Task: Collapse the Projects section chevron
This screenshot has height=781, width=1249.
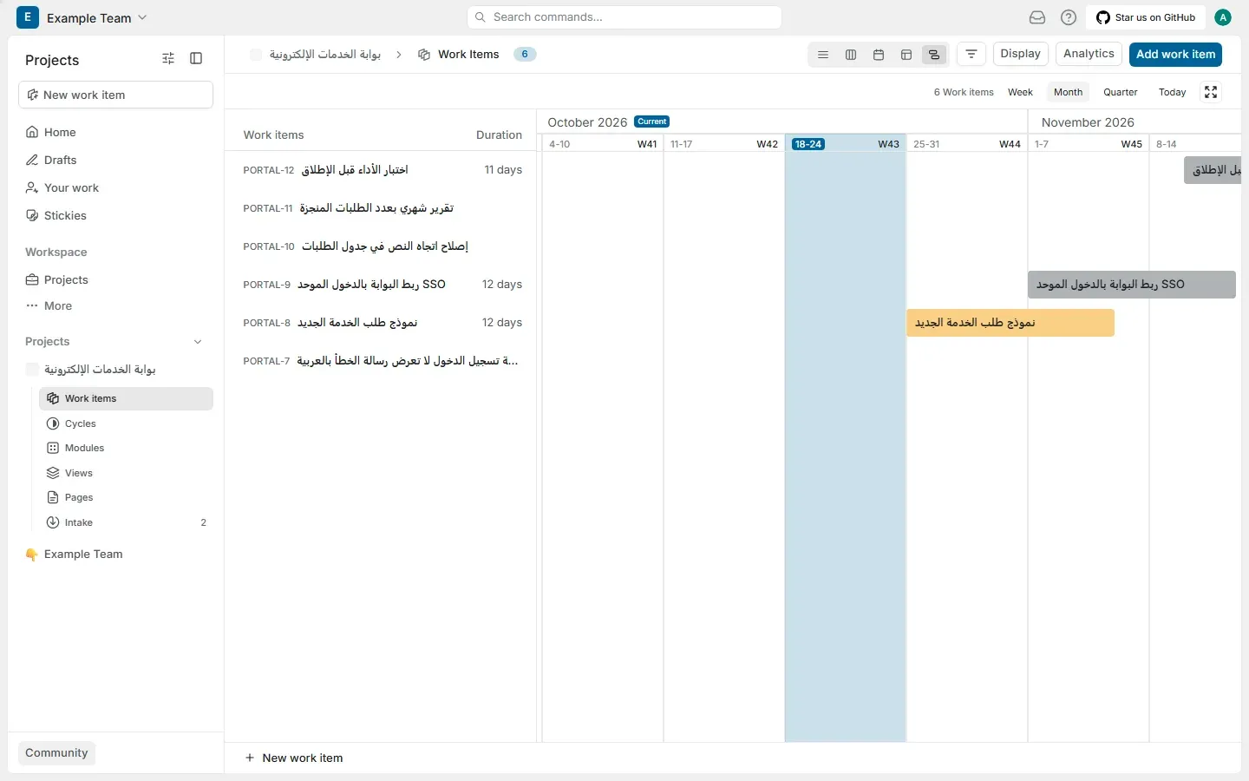Action: point(198,342)
